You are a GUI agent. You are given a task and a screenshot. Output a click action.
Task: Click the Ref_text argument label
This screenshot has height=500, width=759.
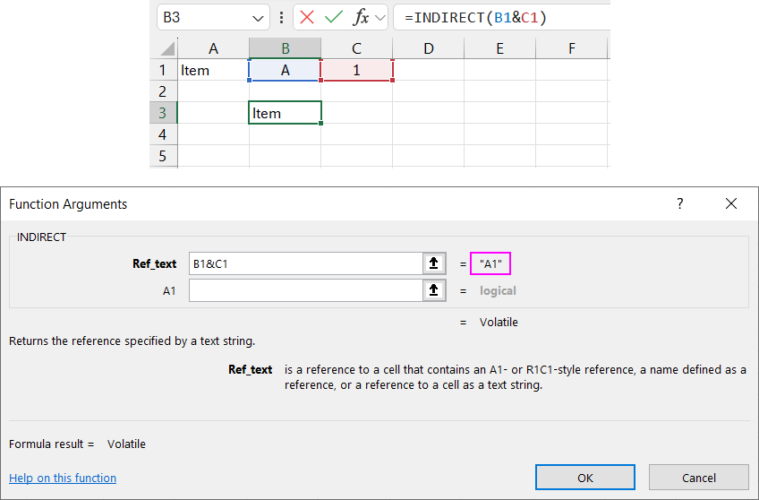point(155,263)
